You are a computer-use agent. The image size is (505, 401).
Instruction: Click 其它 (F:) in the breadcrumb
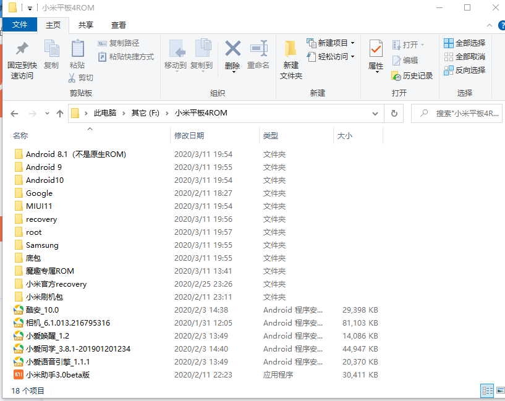[145, 113]
